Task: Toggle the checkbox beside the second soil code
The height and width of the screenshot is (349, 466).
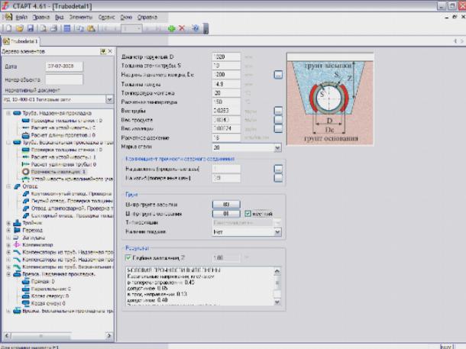Action: click(x=248, y=213)
